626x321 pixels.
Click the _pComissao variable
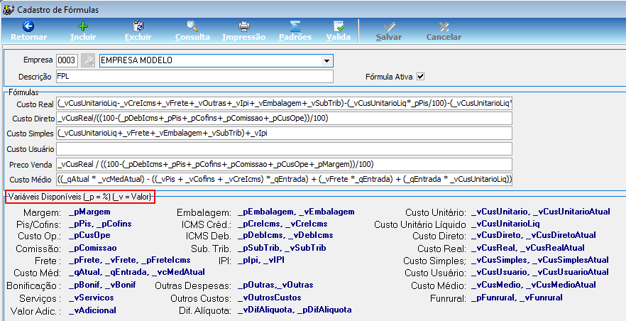[x=92, y=249]
